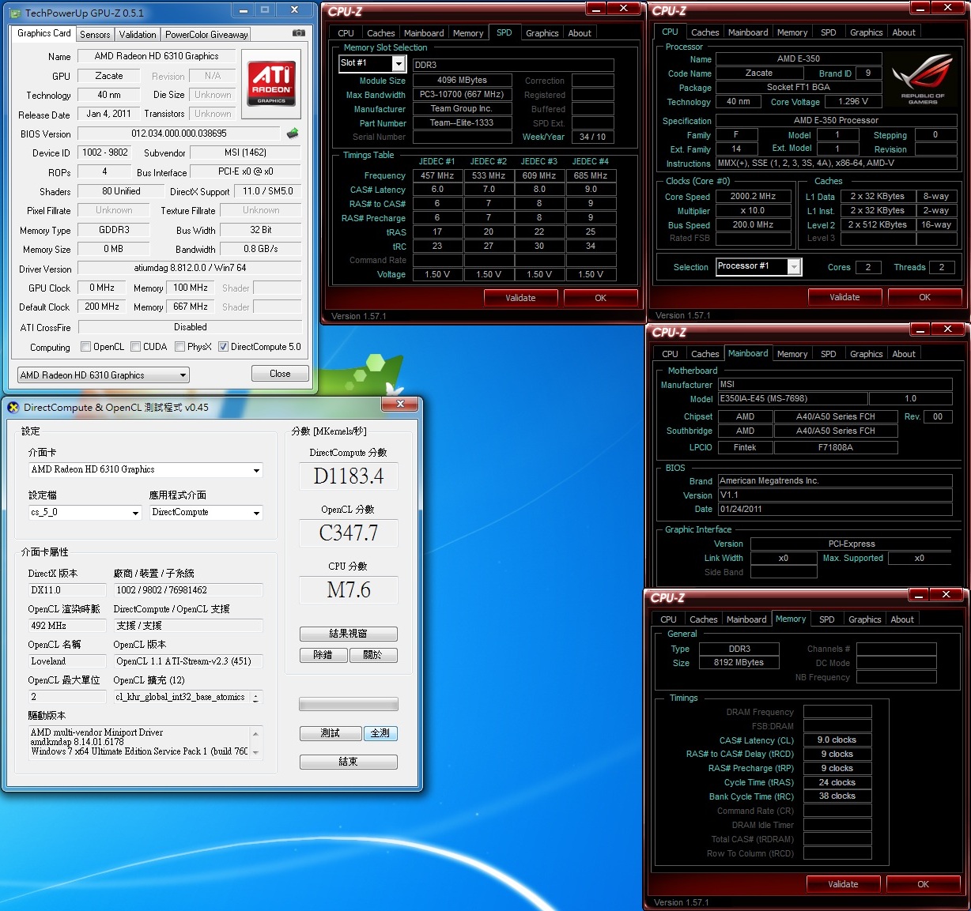The width and height of the screenshot is (971, 911).
Task: Click the BIOS Brand value American Megatrends Inc.
Action: tap(834, 481)
